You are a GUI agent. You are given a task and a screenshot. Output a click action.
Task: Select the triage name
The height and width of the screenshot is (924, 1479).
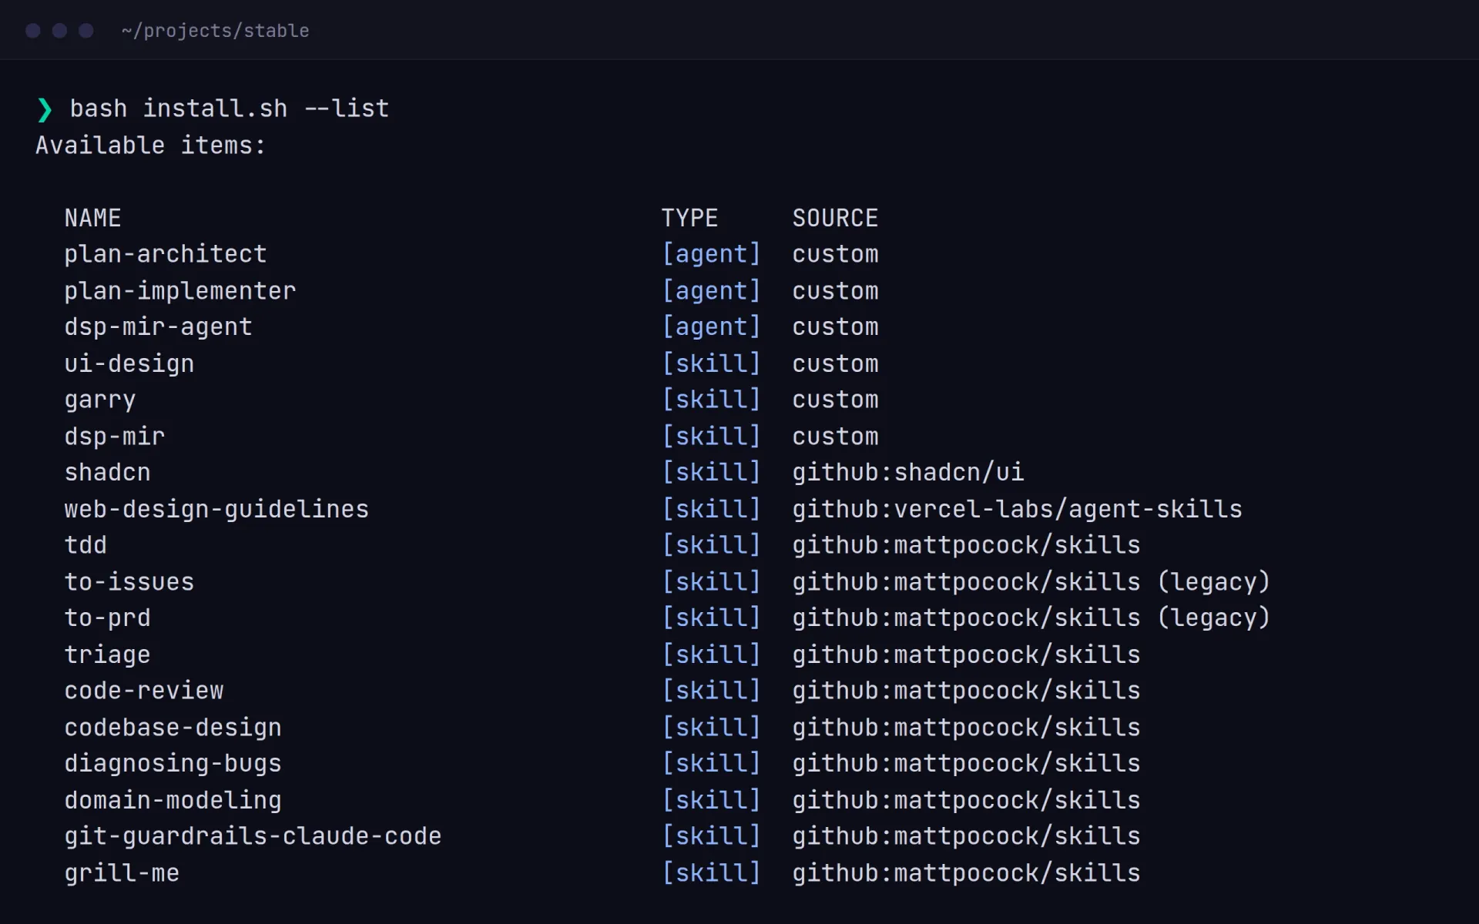[x=108, y=655]
